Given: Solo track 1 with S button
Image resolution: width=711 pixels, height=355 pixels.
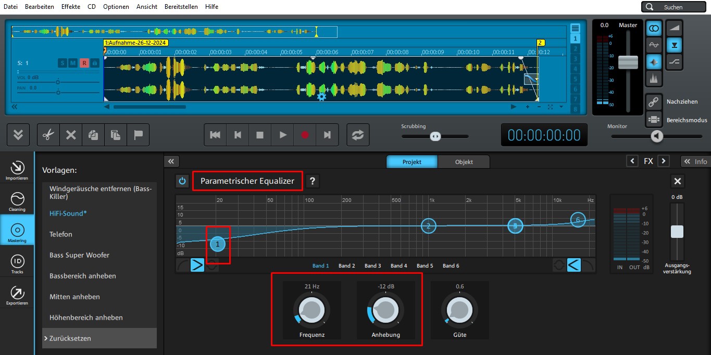Looking at the screenshot, I should (x=63, y=63).
